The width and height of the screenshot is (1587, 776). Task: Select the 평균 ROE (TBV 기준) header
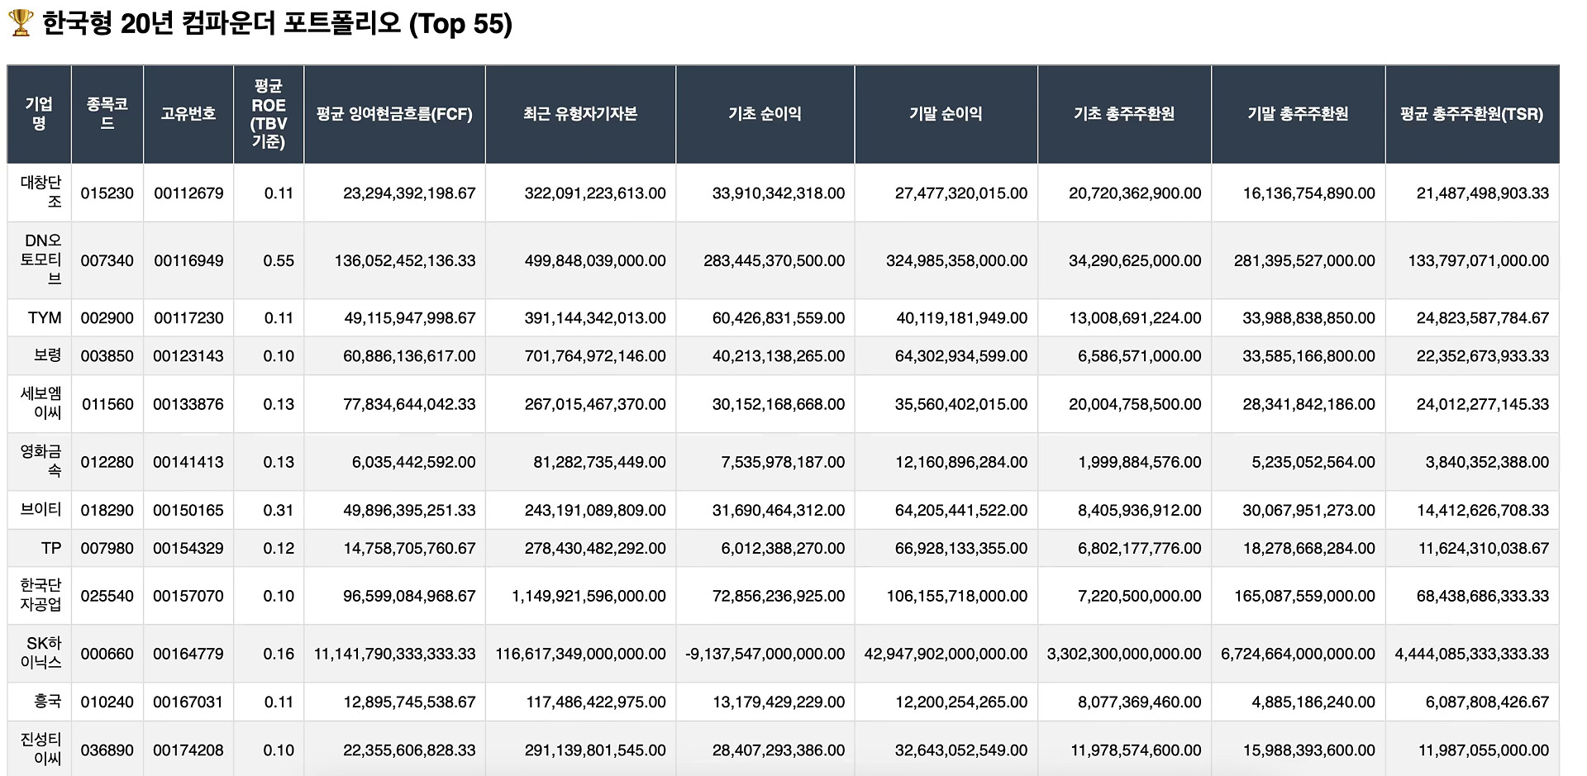269,114
